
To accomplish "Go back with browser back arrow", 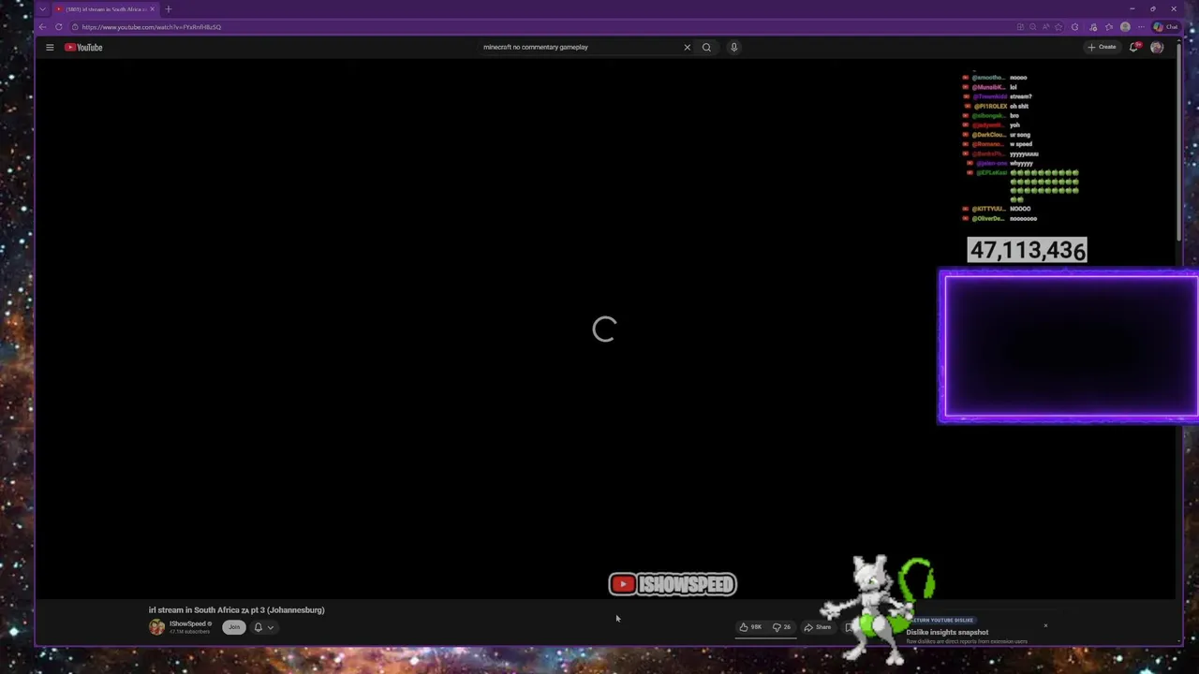I will point(43,27).
